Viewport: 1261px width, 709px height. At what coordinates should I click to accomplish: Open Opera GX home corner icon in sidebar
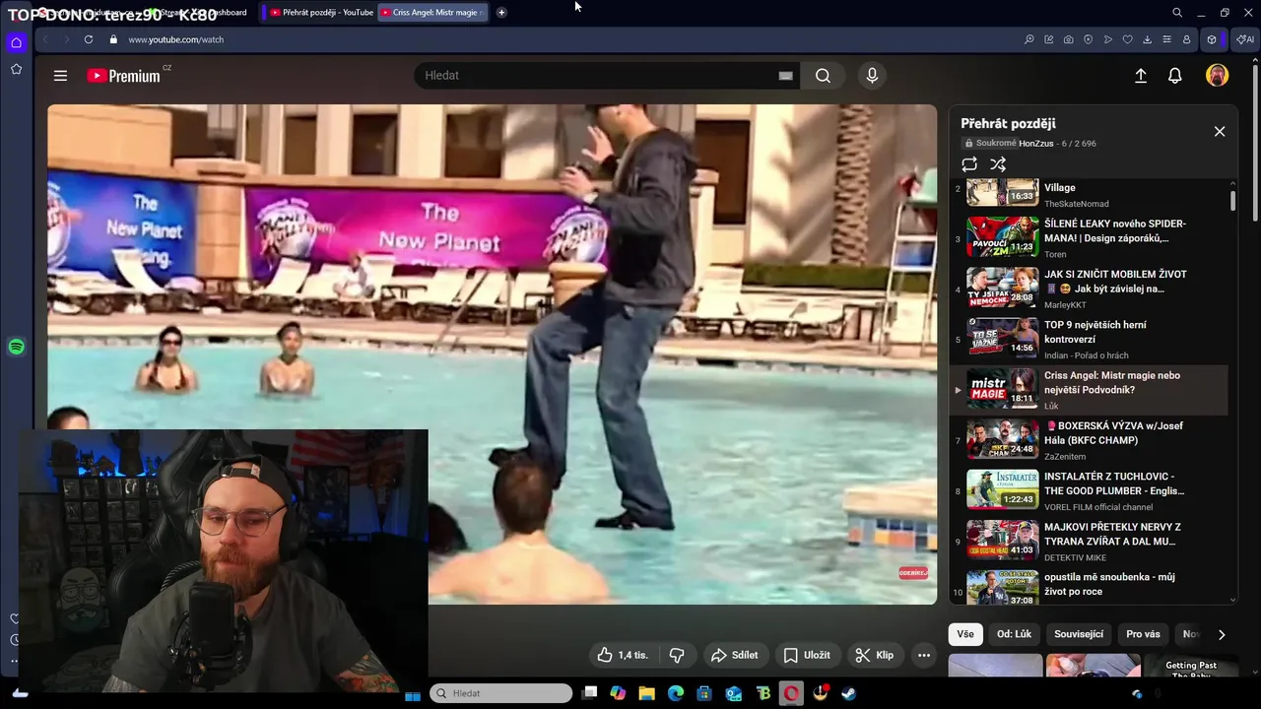tap(16, 42)
